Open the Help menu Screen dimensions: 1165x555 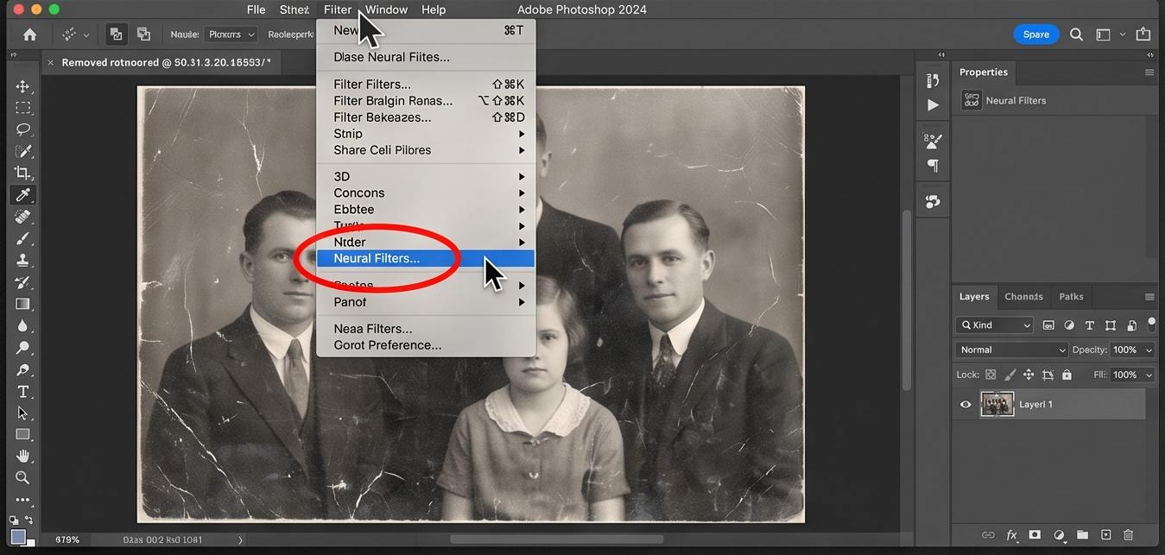434,9
